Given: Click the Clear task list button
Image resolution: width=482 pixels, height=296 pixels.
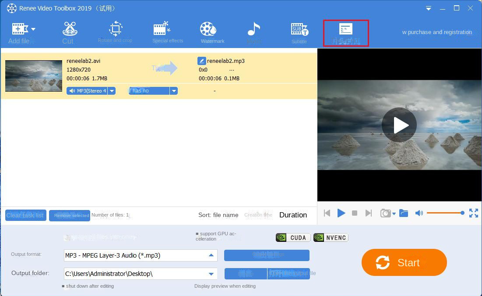Looking at the screenshot, I should coord(25,215).
